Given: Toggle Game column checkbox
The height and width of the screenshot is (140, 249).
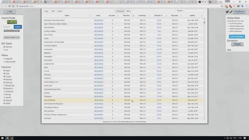Looking at the screenshot, I should (4, 70).
